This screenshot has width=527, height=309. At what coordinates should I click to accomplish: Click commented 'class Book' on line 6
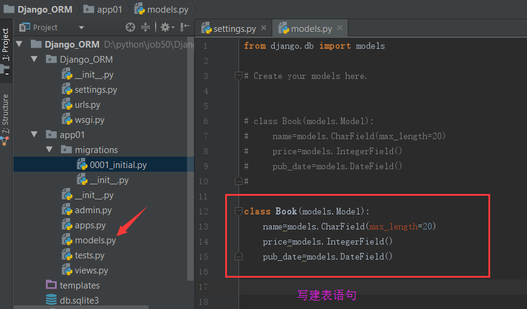click(x=277, y=121)
